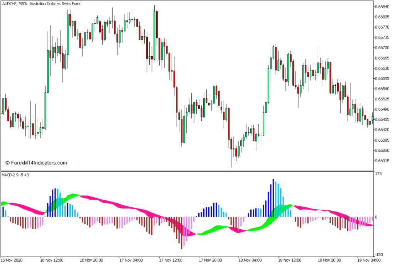Click the 0.66315 price axis label

(x=383, y=161)
